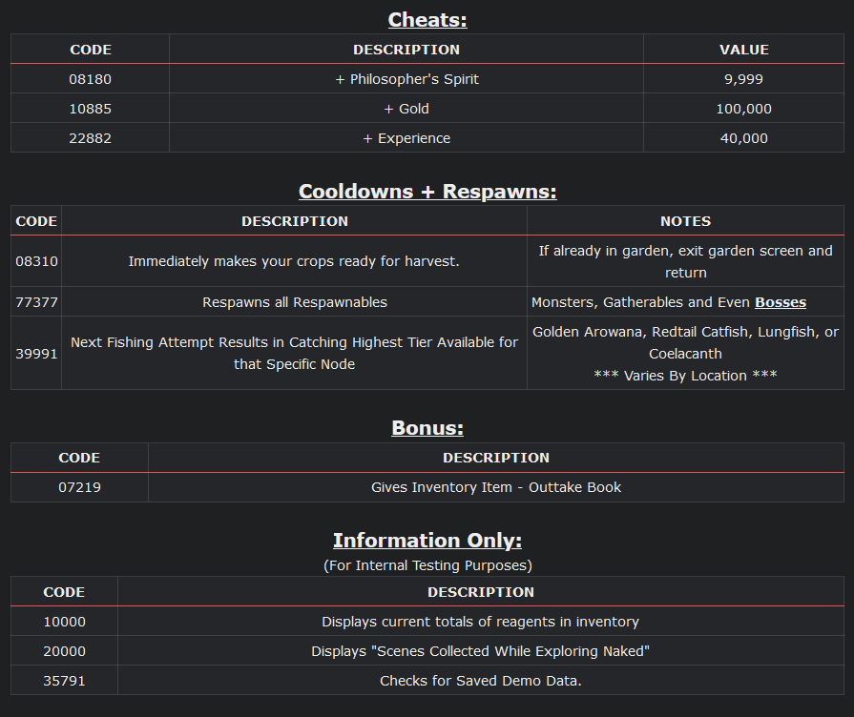
Task: Click the Outtake Book item description
Action: [496, 487]
